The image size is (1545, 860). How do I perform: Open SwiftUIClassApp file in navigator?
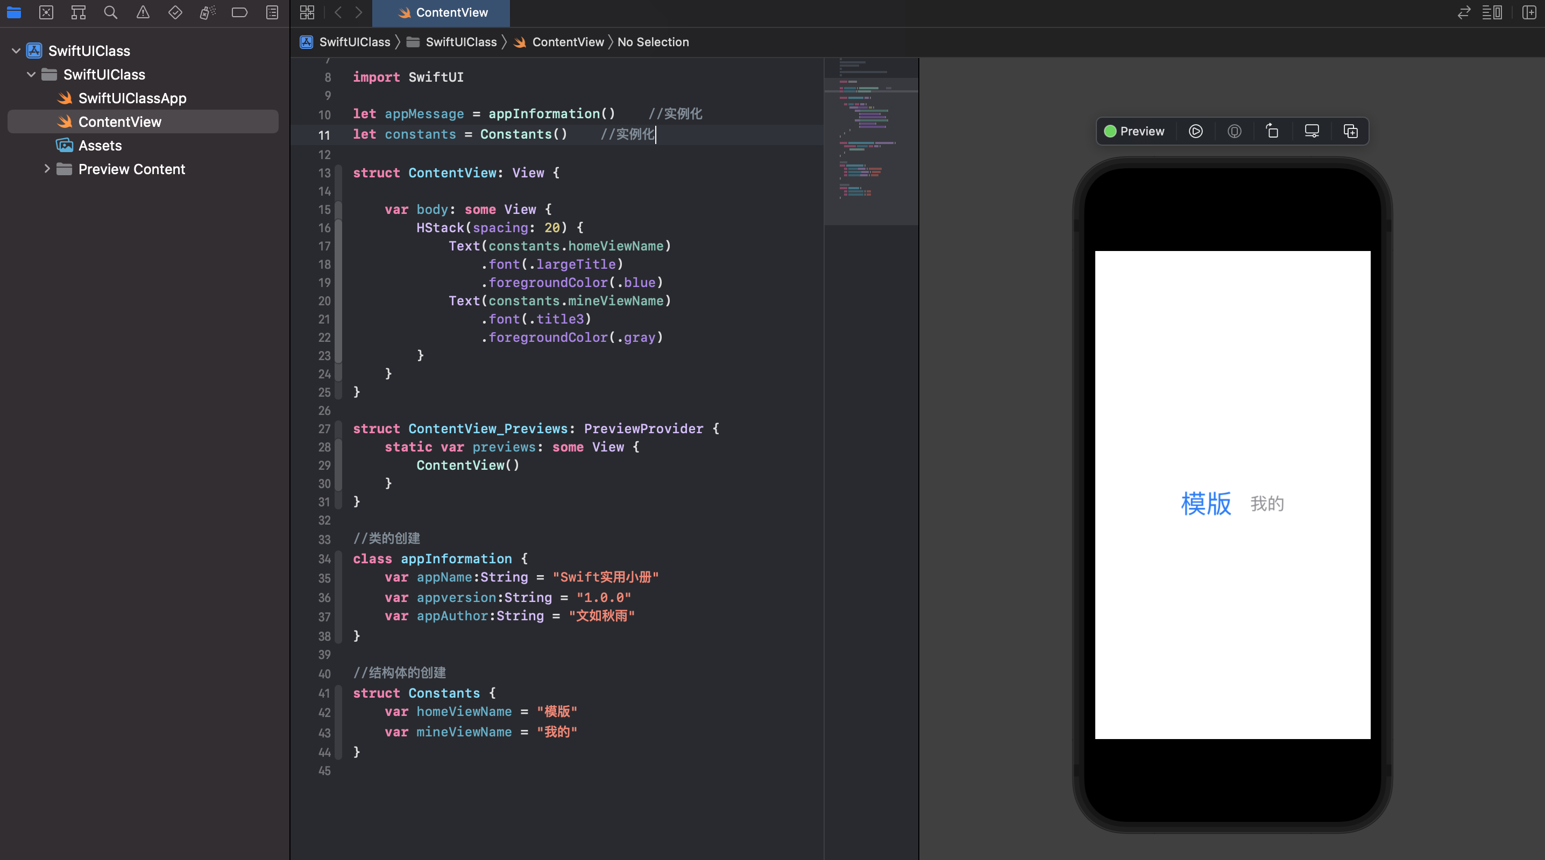(x=132, y=98)
